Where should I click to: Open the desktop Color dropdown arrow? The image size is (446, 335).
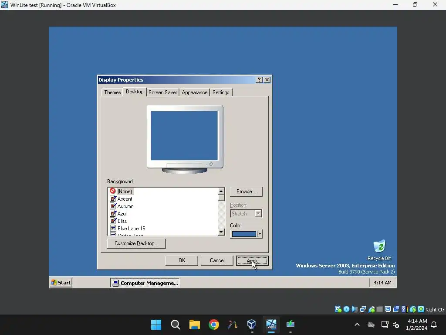coord(260,234)
